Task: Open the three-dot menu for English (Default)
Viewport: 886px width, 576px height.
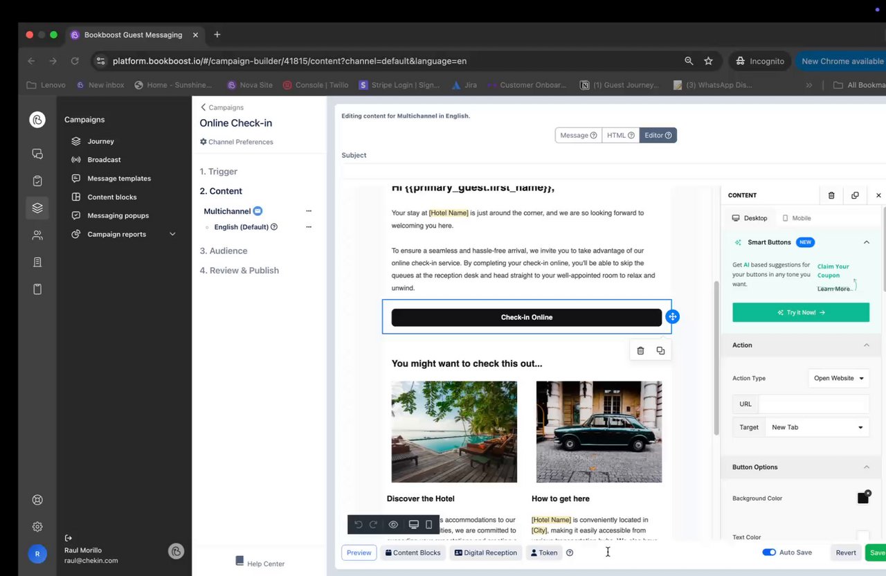Action: (x=309, y=227)
